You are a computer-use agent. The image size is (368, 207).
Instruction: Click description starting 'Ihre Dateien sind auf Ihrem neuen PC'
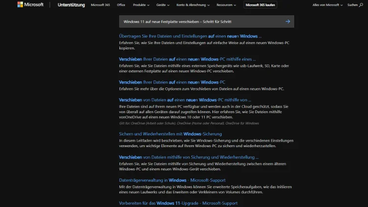pyautogui.click(x=204, y=112)
